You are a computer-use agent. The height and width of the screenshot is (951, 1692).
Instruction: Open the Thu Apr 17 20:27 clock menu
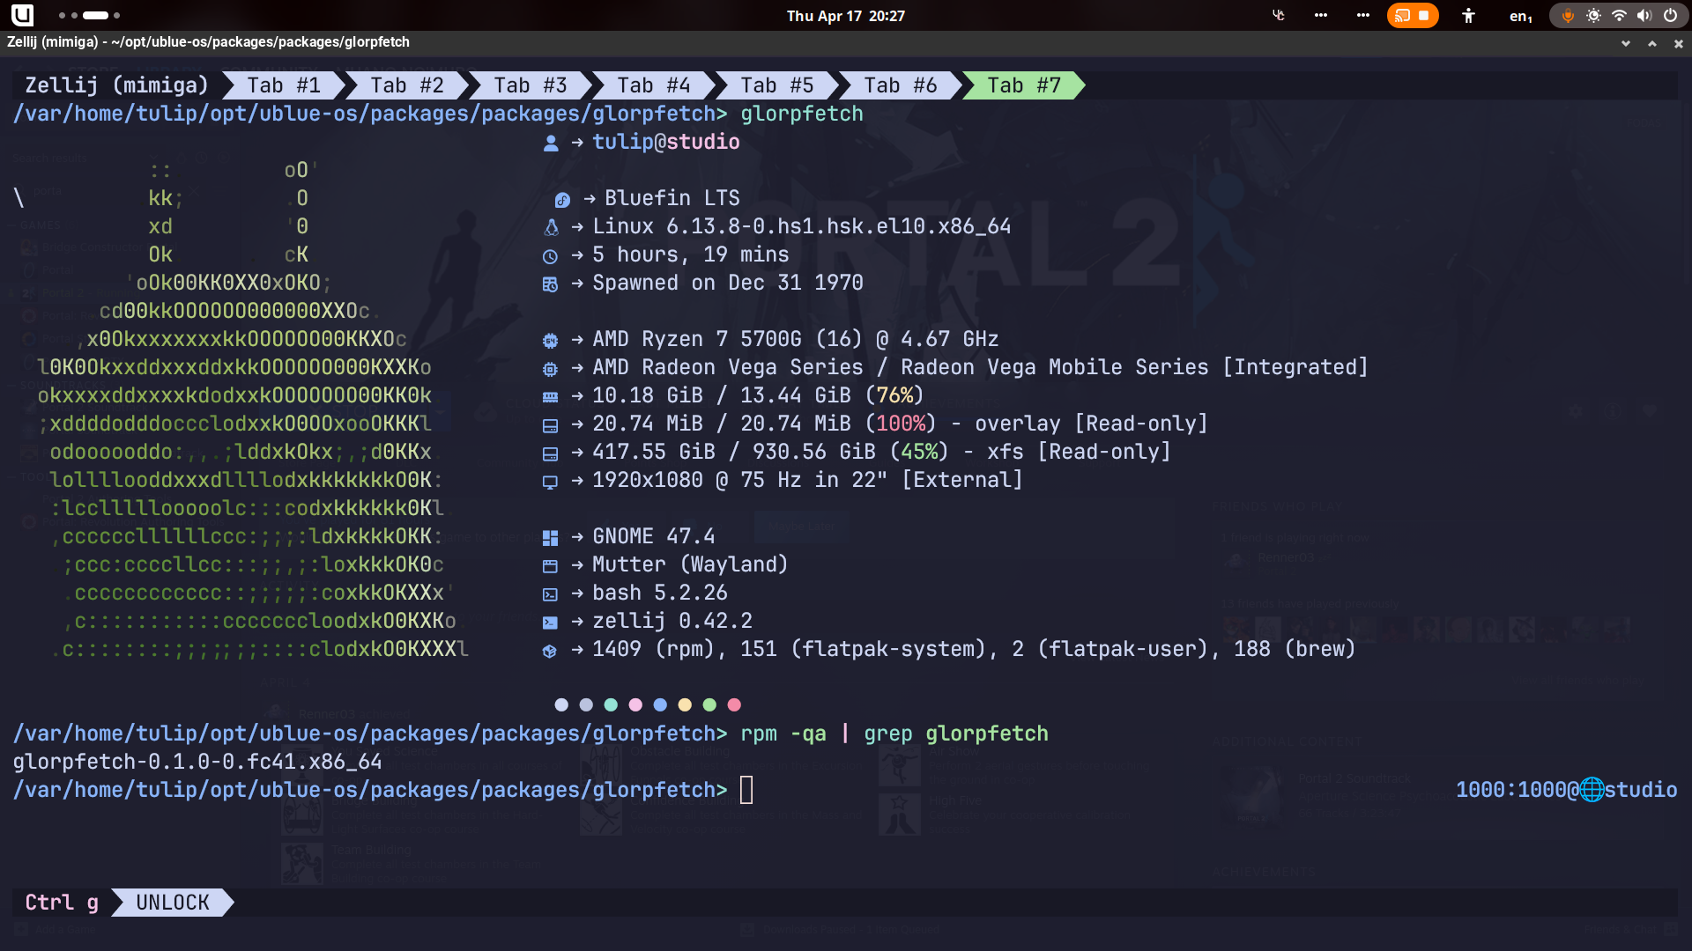[846, 16]
